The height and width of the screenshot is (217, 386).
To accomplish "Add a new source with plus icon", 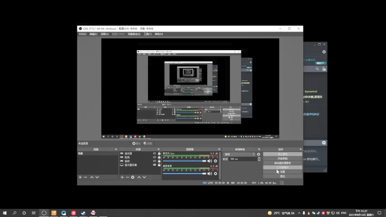I will (122, 177).
